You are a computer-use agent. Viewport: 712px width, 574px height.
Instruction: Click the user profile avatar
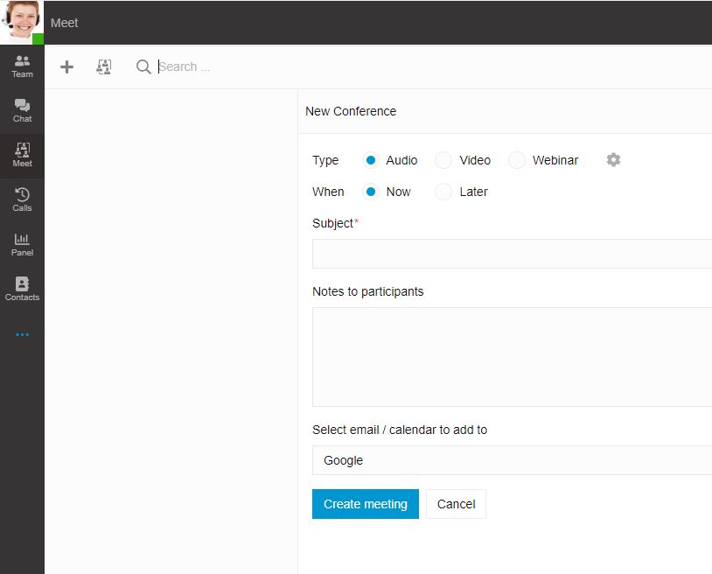(x=22, y=22)
